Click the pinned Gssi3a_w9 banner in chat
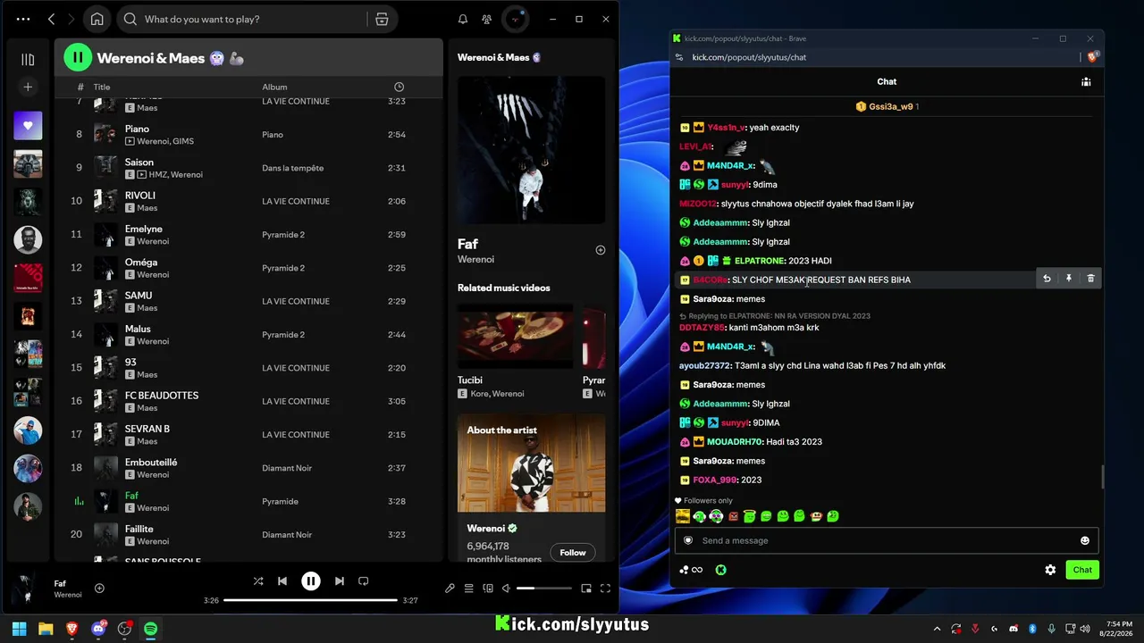The height and width of the screenshot is (643, 1144). pos(887,106)
